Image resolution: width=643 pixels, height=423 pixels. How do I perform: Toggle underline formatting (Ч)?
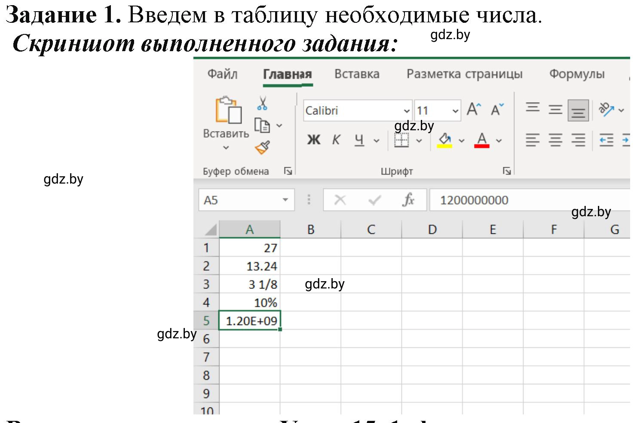(x=359, y=140)
